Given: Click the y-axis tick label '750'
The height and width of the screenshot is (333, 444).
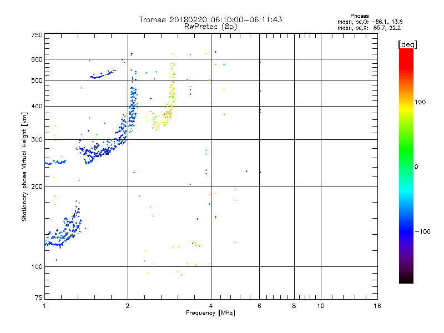Looking at the screenshot, I should (37, 35).
